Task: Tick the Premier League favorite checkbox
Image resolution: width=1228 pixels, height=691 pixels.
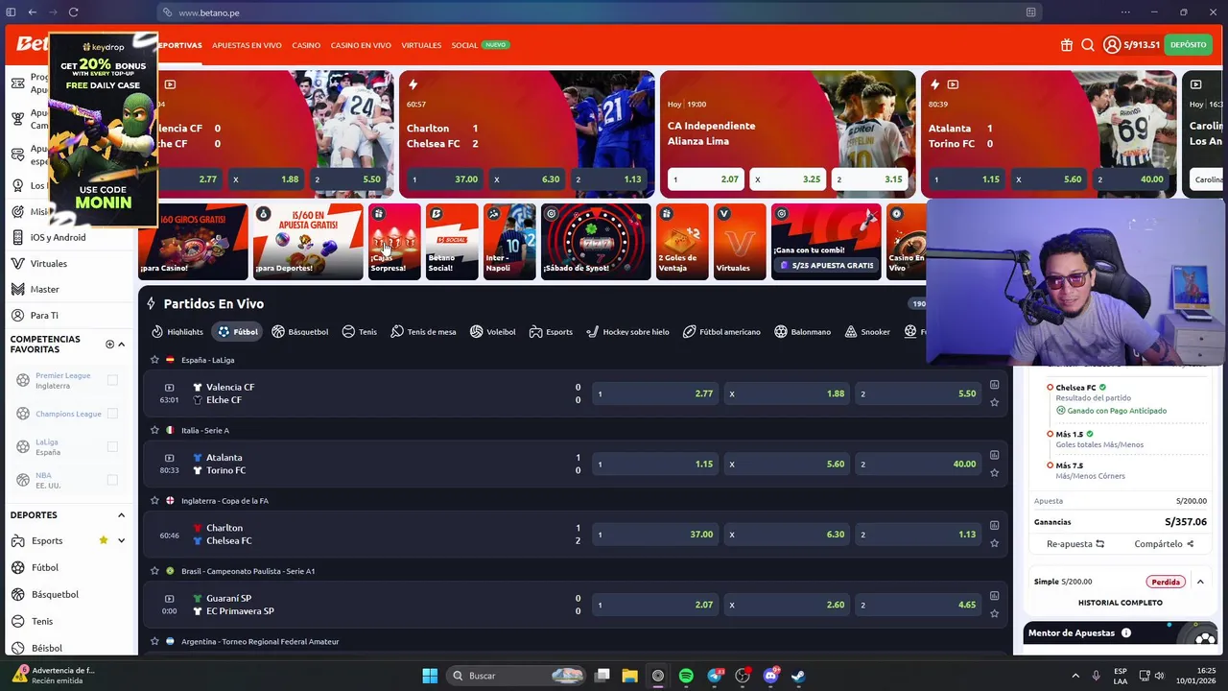Action: pyautogui.click(x=112, y=380)
